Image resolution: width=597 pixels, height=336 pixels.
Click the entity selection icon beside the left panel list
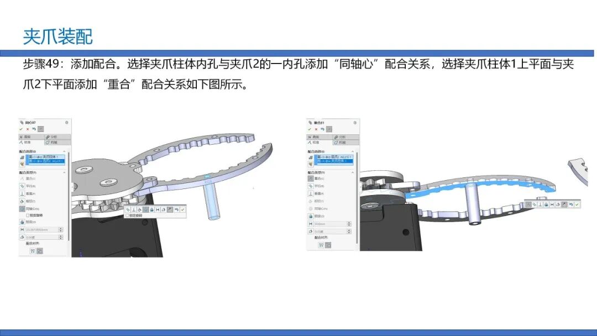click(22, 157)
